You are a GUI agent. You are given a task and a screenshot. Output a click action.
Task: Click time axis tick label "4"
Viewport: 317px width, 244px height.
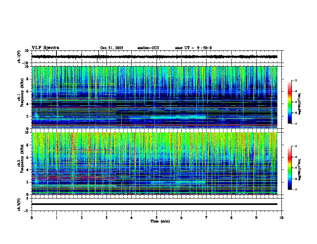132,218
